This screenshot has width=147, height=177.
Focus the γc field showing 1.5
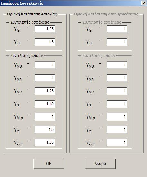tap(45, 130)
